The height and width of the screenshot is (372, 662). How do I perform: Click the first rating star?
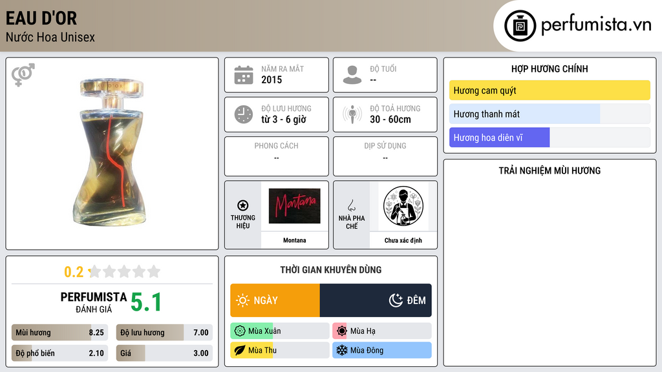[95, 271]
